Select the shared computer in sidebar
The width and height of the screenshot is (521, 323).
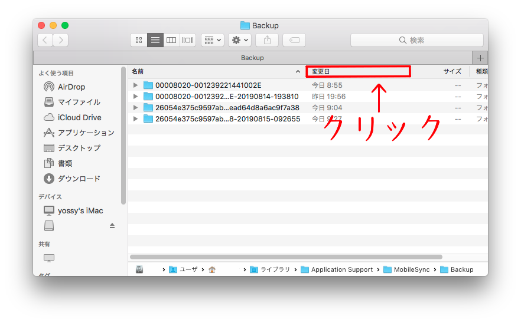point(49,258)
